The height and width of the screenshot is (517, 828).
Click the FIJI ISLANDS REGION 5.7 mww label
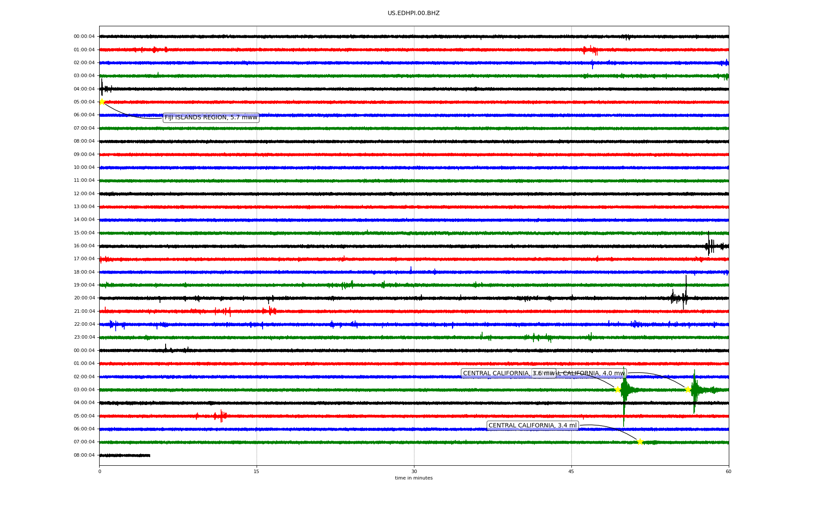pyautogui.click(x=211, y=118)
